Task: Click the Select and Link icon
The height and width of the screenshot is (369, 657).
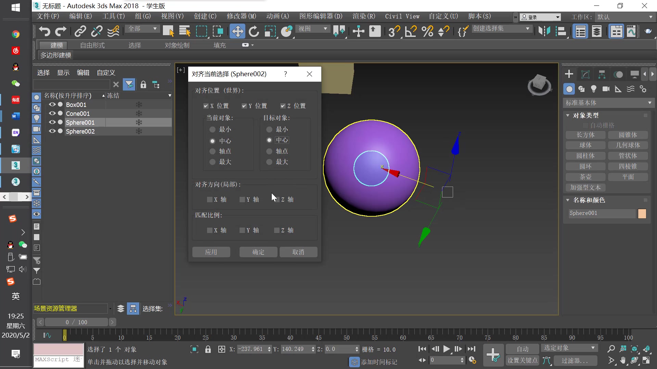Action: click(x=80, y=31)
